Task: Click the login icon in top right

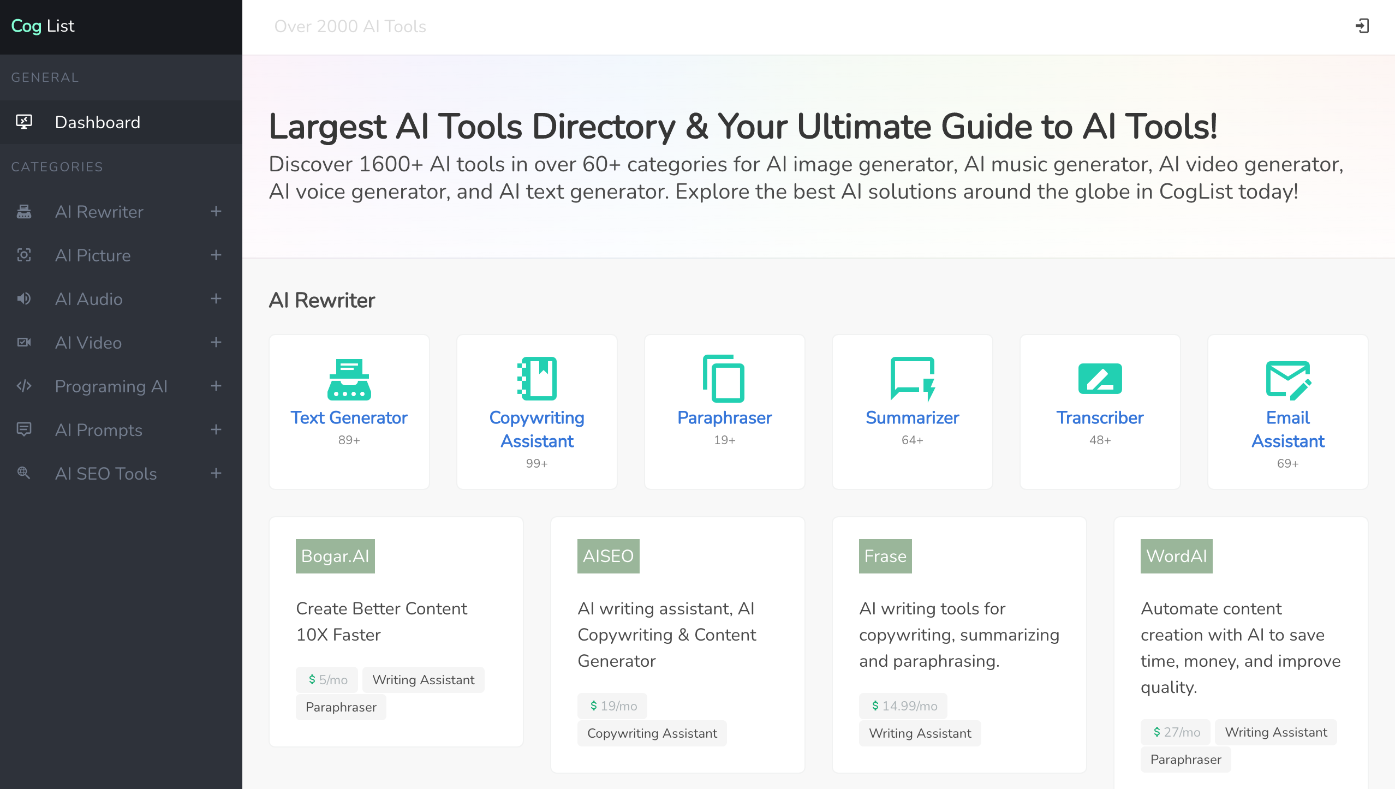Action: click(x=1362, y=26)
